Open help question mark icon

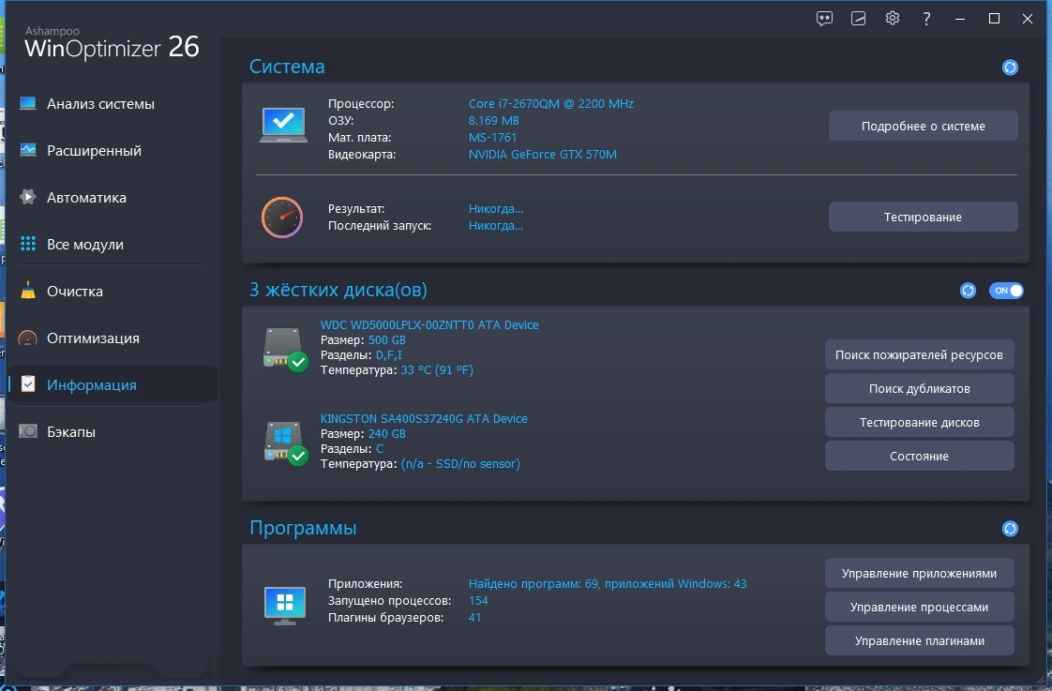926,19
